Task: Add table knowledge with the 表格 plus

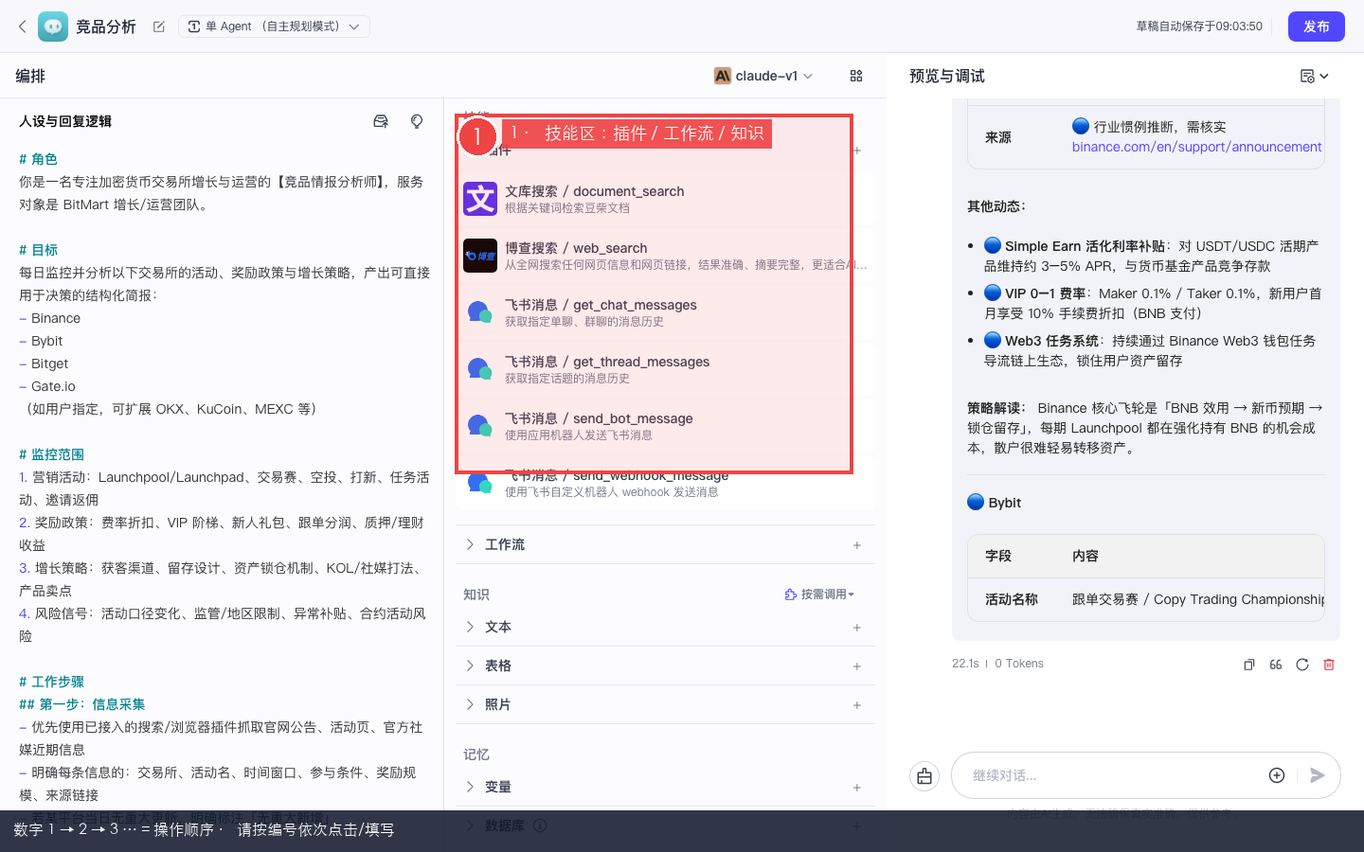Action: (856, 666)
